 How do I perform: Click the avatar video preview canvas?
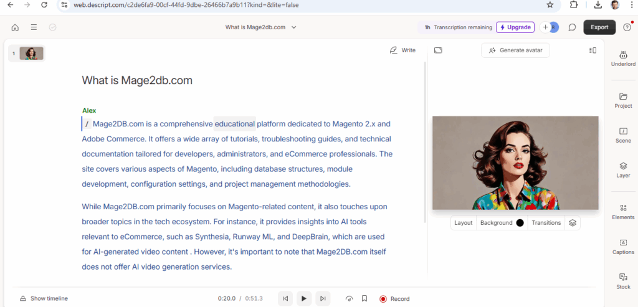pyautogui.click(x=515, y=163)
